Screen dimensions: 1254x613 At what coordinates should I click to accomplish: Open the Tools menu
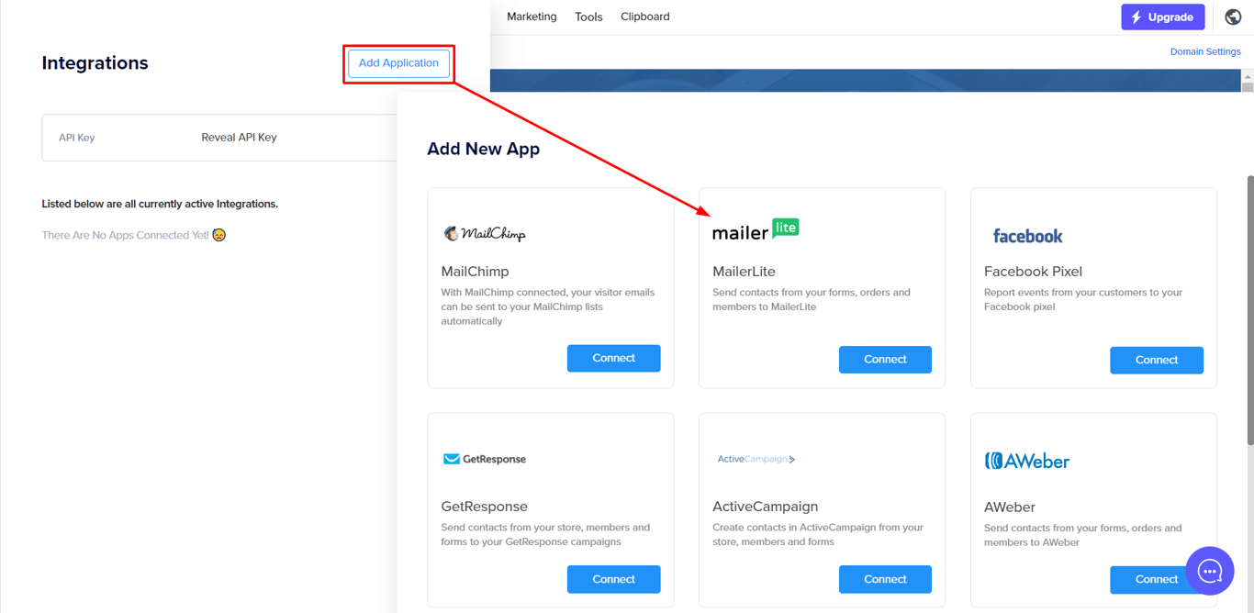(588, 17)
